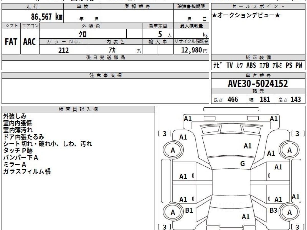
Task: Select the ABS equipment entry
Action: (251, 65)
